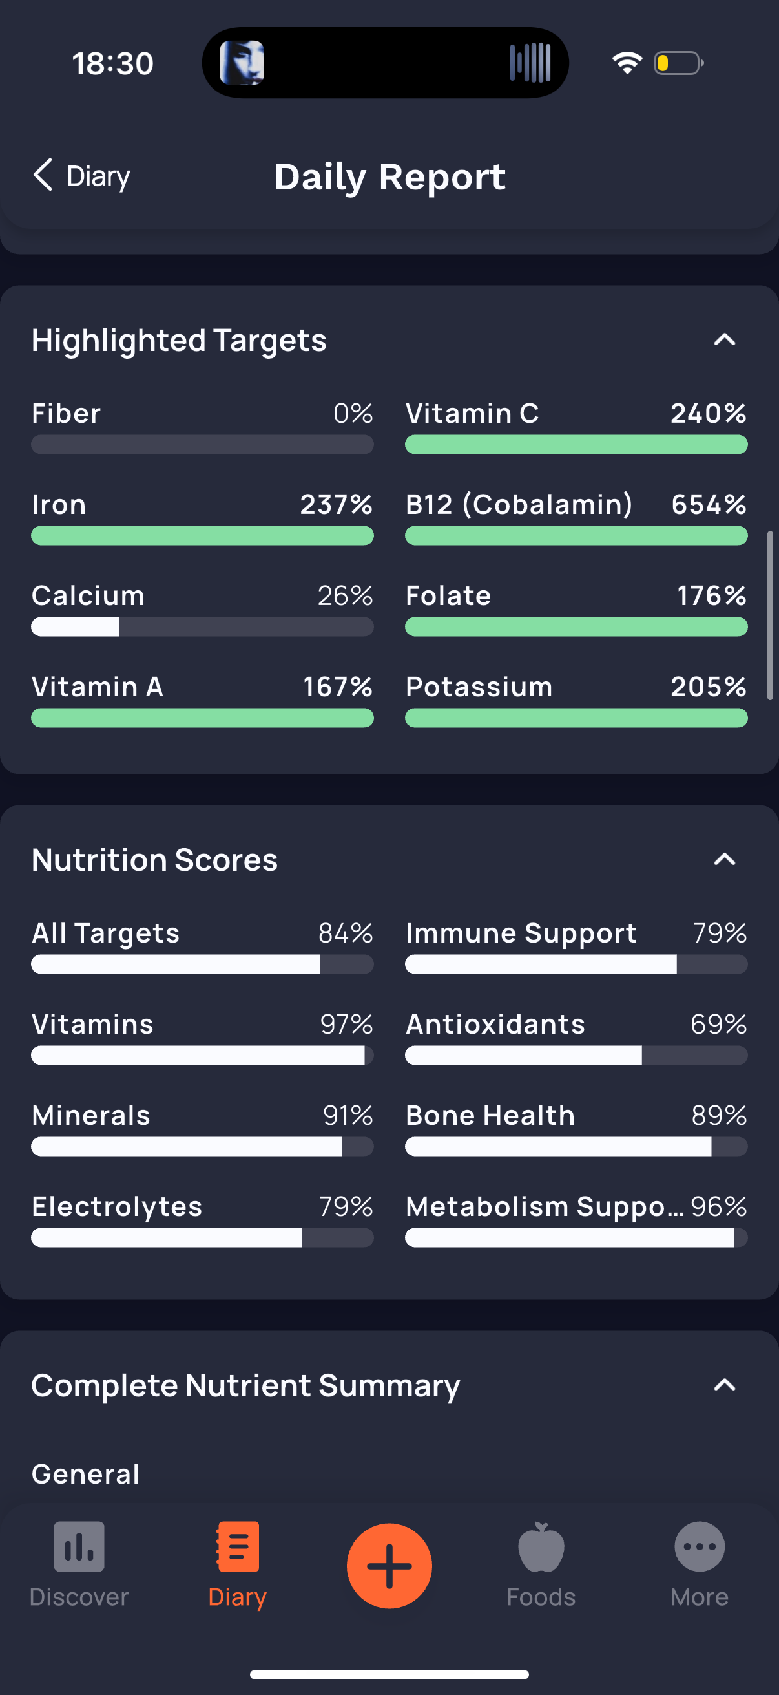The image size is (779, 1695).
Task: Switch to the Discover tab label
Action: pos(79,1597)
